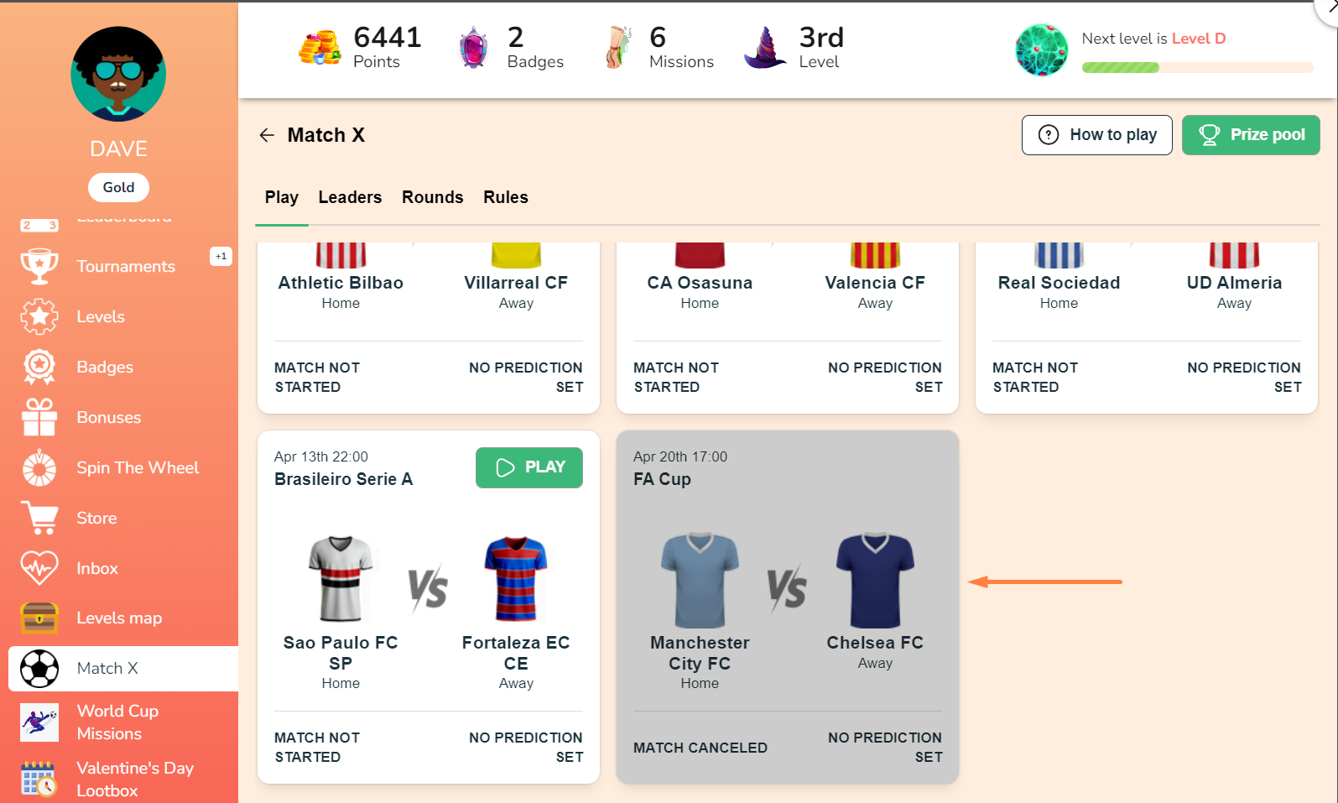Image resolution: width=1338 pixels, height=803 pixels.
Task: Click Dave's profile avatar
Action: (x=118, y=74)
